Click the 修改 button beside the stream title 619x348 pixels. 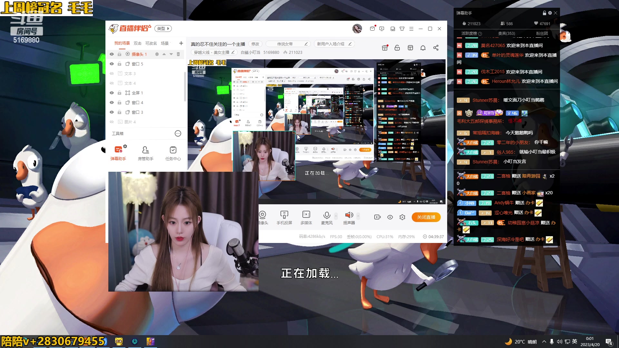[255, 44]
